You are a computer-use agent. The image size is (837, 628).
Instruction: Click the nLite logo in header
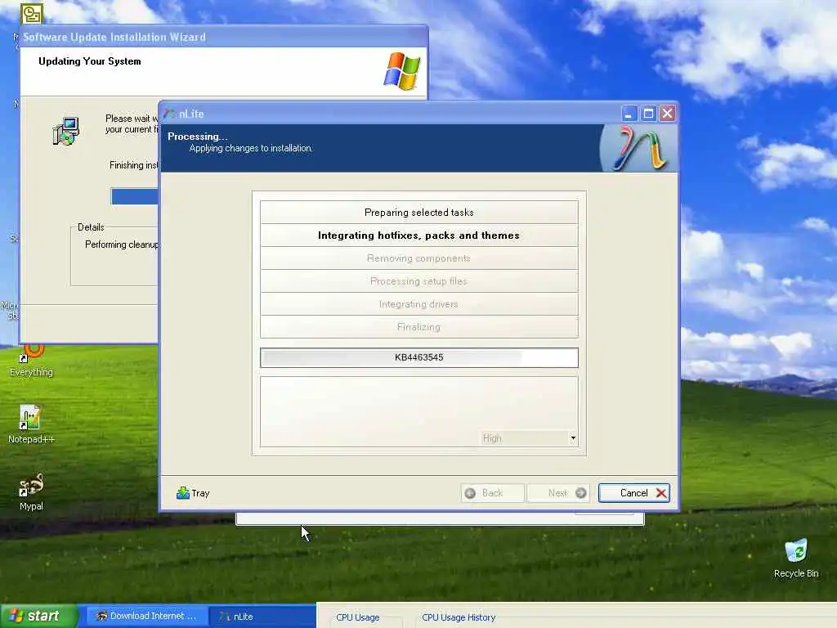click(x=639, y=149)
